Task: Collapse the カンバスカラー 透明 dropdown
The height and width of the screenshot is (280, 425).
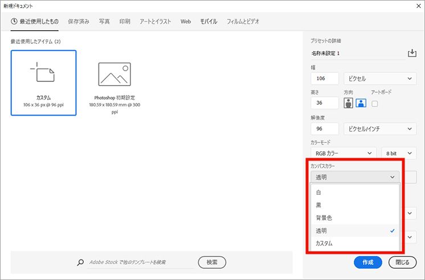Action: coord(355,177)
